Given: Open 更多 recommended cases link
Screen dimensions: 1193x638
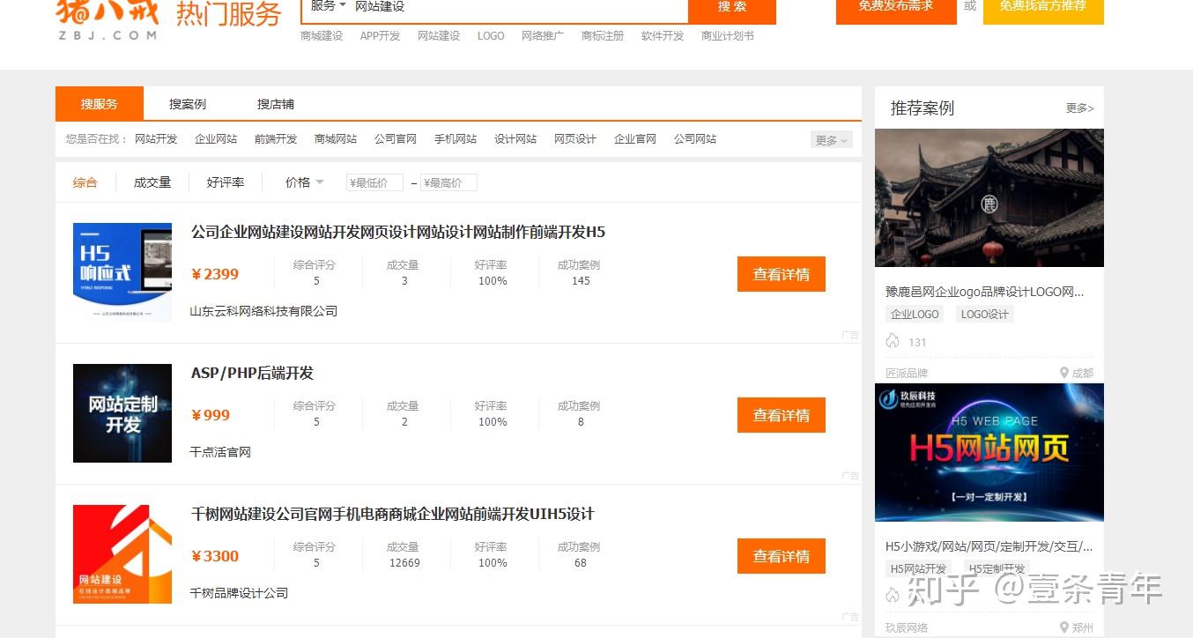Looking at the screenshot, I should [x=1079, y=108].
